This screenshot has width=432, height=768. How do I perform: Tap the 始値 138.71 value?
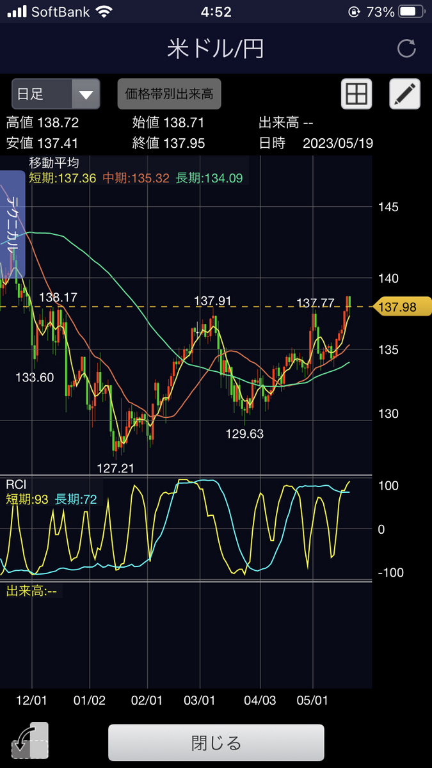pos(168,123)
